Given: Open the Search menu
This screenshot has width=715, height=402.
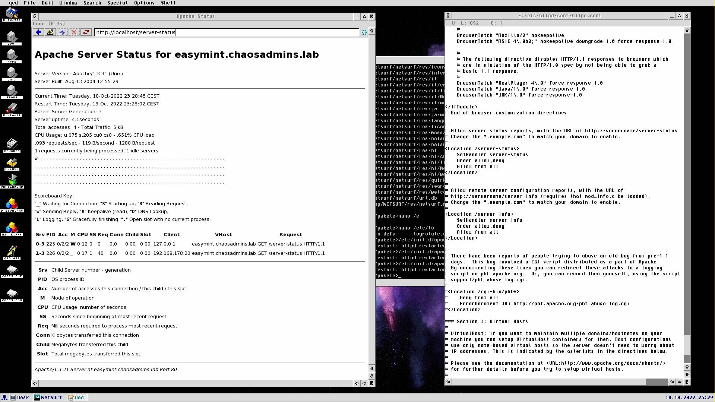Looking at the screenshot, I should (92, 3).
